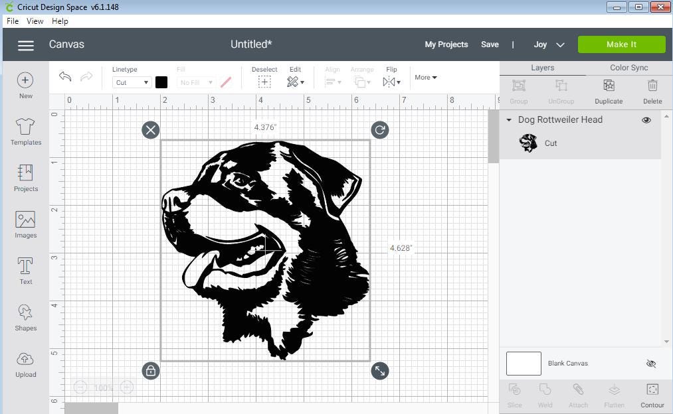Undo the last action
Viewport: 673px width, 414px height.
[65, 77]
